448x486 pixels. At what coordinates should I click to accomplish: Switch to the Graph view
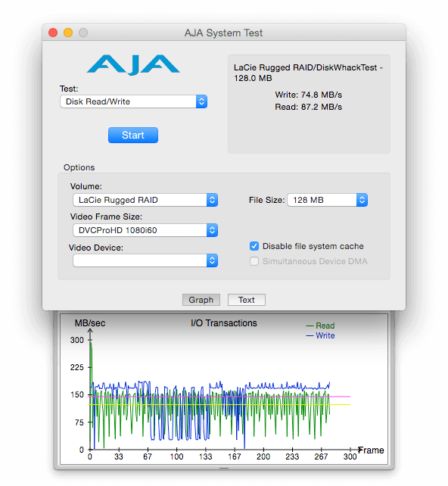201,300
